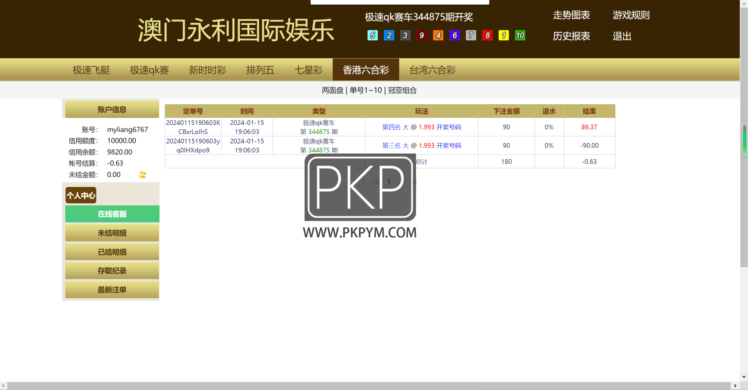Click the 第四名 大 bet link
This screenshot has width=748, height=390.
[396, 127]
